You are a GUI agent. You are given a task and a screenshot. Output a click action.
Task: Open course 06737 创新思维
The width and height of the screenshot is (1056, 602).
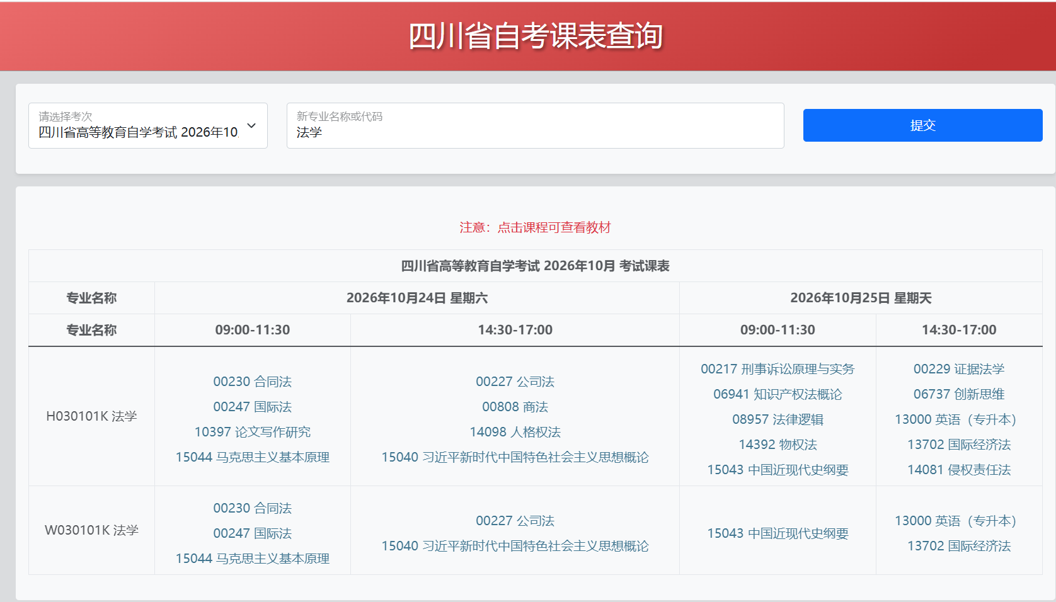959,394
